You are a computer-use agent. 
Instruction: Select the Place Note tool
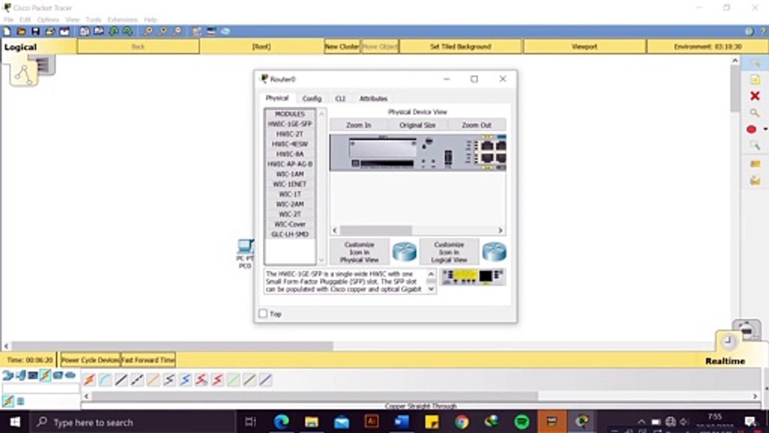pos(755,80)
